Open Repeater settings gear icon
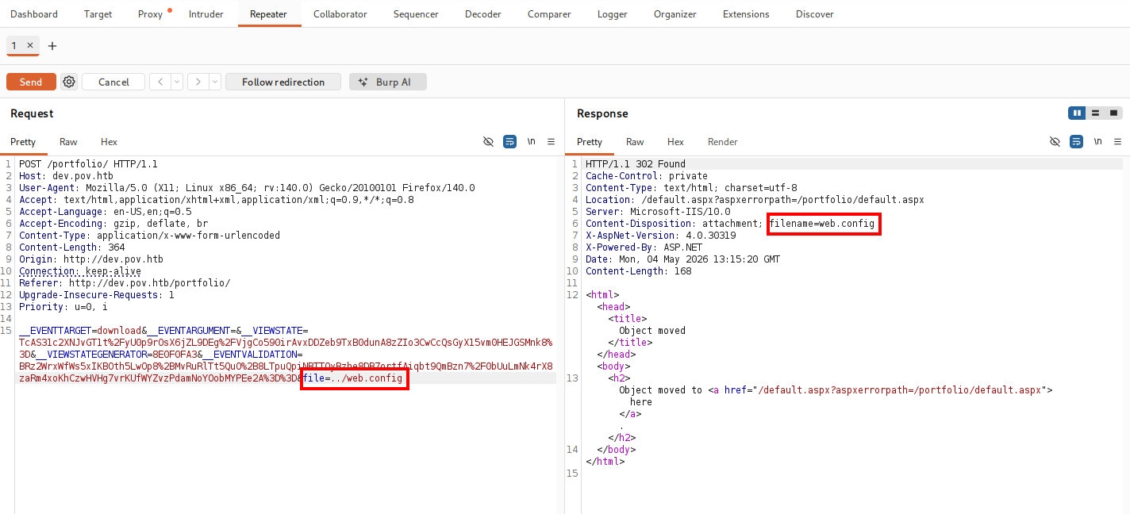 click(69, 82)
